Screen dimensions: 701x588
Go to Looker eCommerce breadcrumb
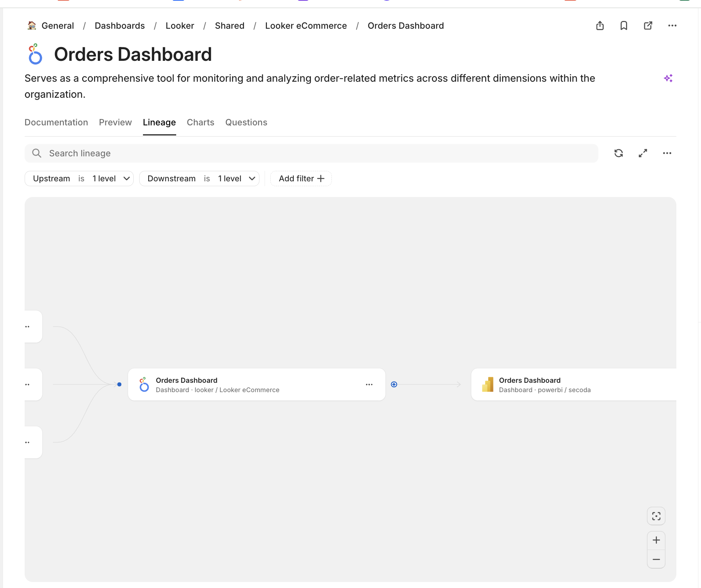[x=306, y=26]
